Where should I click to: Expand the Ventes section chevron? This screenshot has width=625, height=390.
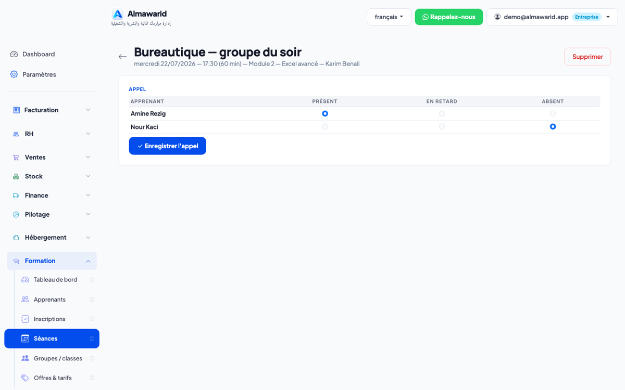click(88, 158)
